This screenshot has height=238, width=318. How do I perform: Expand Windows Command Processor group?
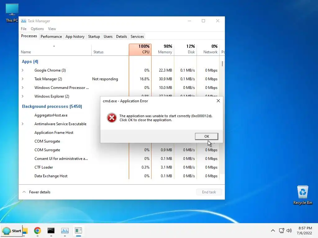point(22,88)
